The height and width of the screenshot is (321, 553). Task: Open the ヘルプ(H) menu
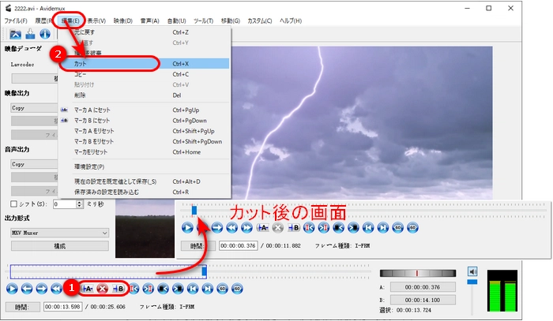(x=291, y=21)
